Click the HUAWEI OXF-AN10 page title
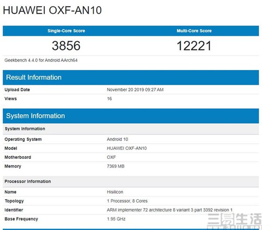262x230 pixels. pyautogui.click(x=52, y=10)
